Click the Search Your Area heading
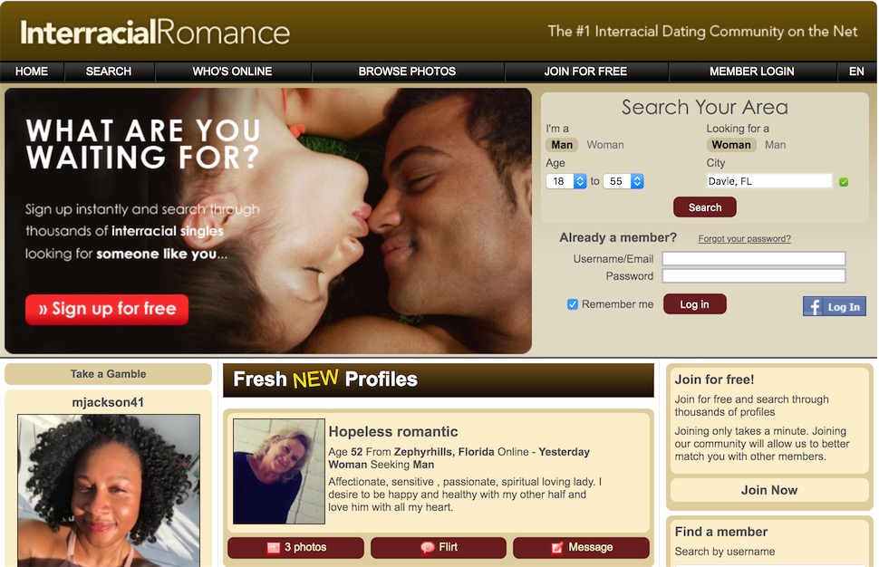 705,107
